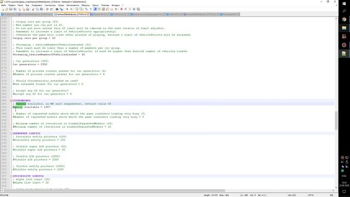Open the Плагины menu

click(x=105, y=5)
